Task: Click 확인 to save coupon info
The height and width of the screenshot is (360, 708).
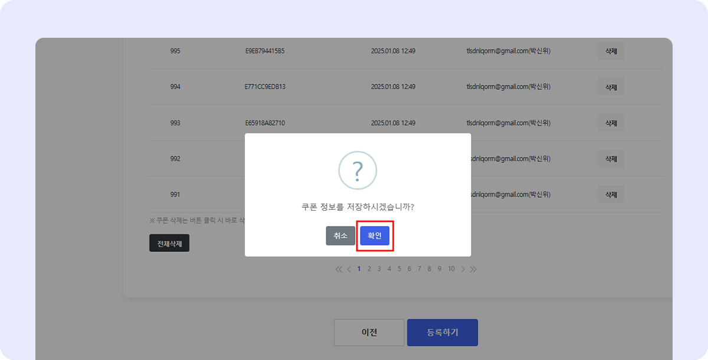Action: 375,235
